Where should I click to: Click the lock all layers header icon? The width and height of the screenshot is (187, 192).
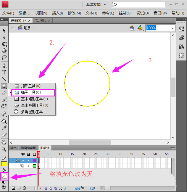(x=29, y=154)
